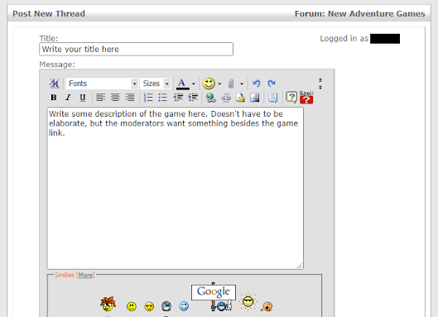Expand the text color dropdown arrow
438x317 pixels.
click(193, 84)
